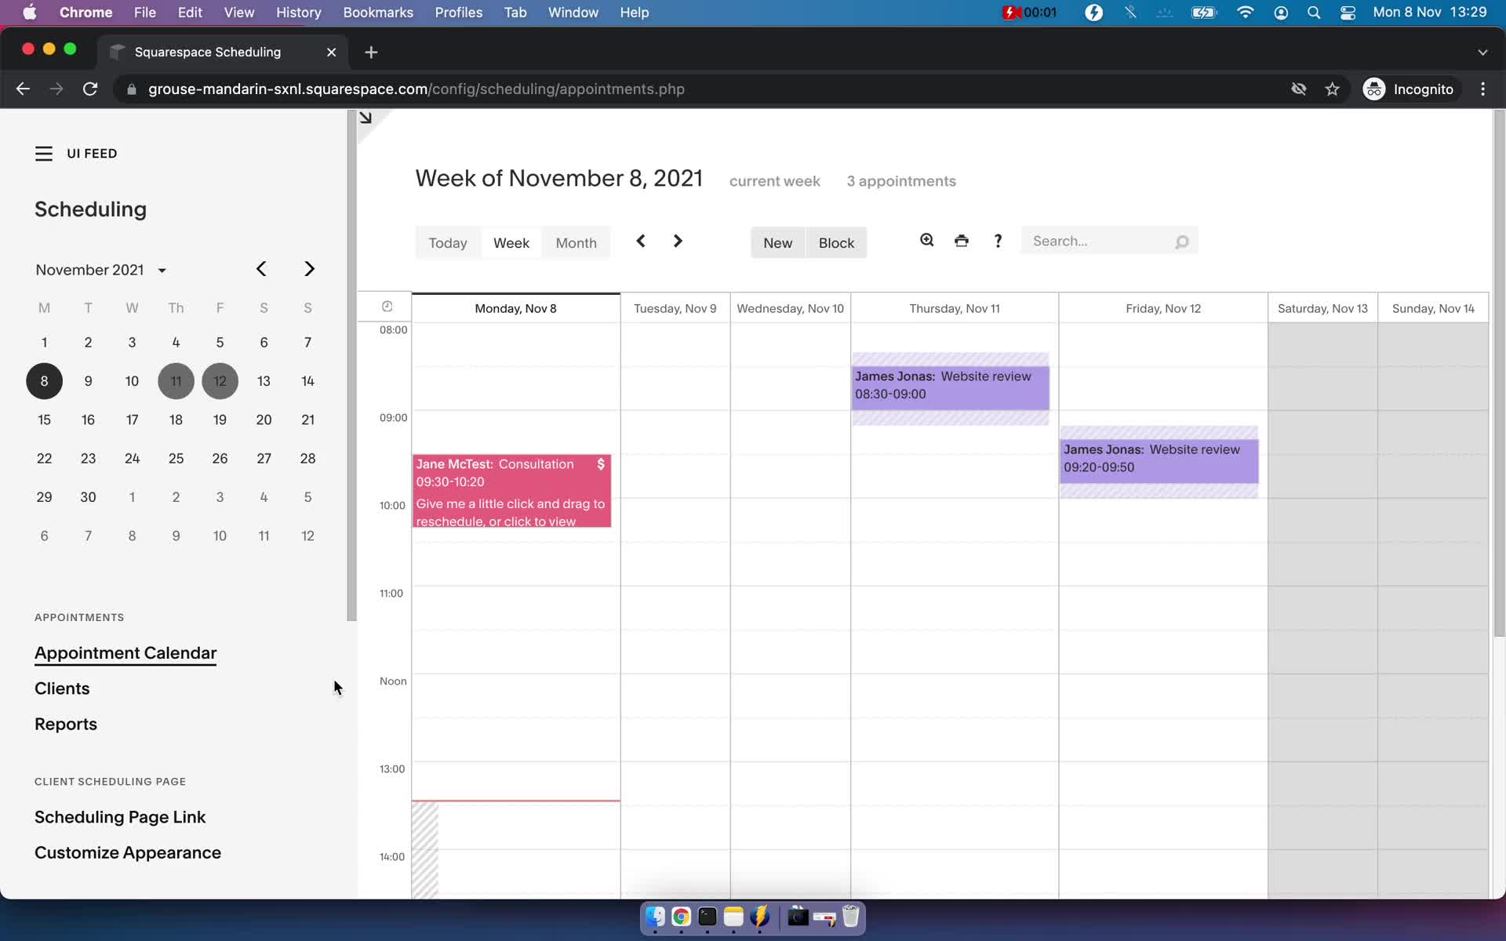Reload the page with browser refresh button
This screenshot has height=941, width=1506.
click(90, 89)
